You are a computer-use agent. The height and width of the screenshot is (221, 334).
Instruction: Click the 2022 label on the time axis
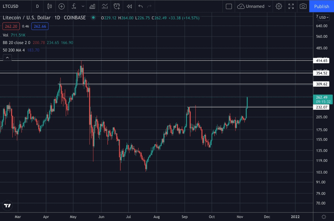(295, 216)
